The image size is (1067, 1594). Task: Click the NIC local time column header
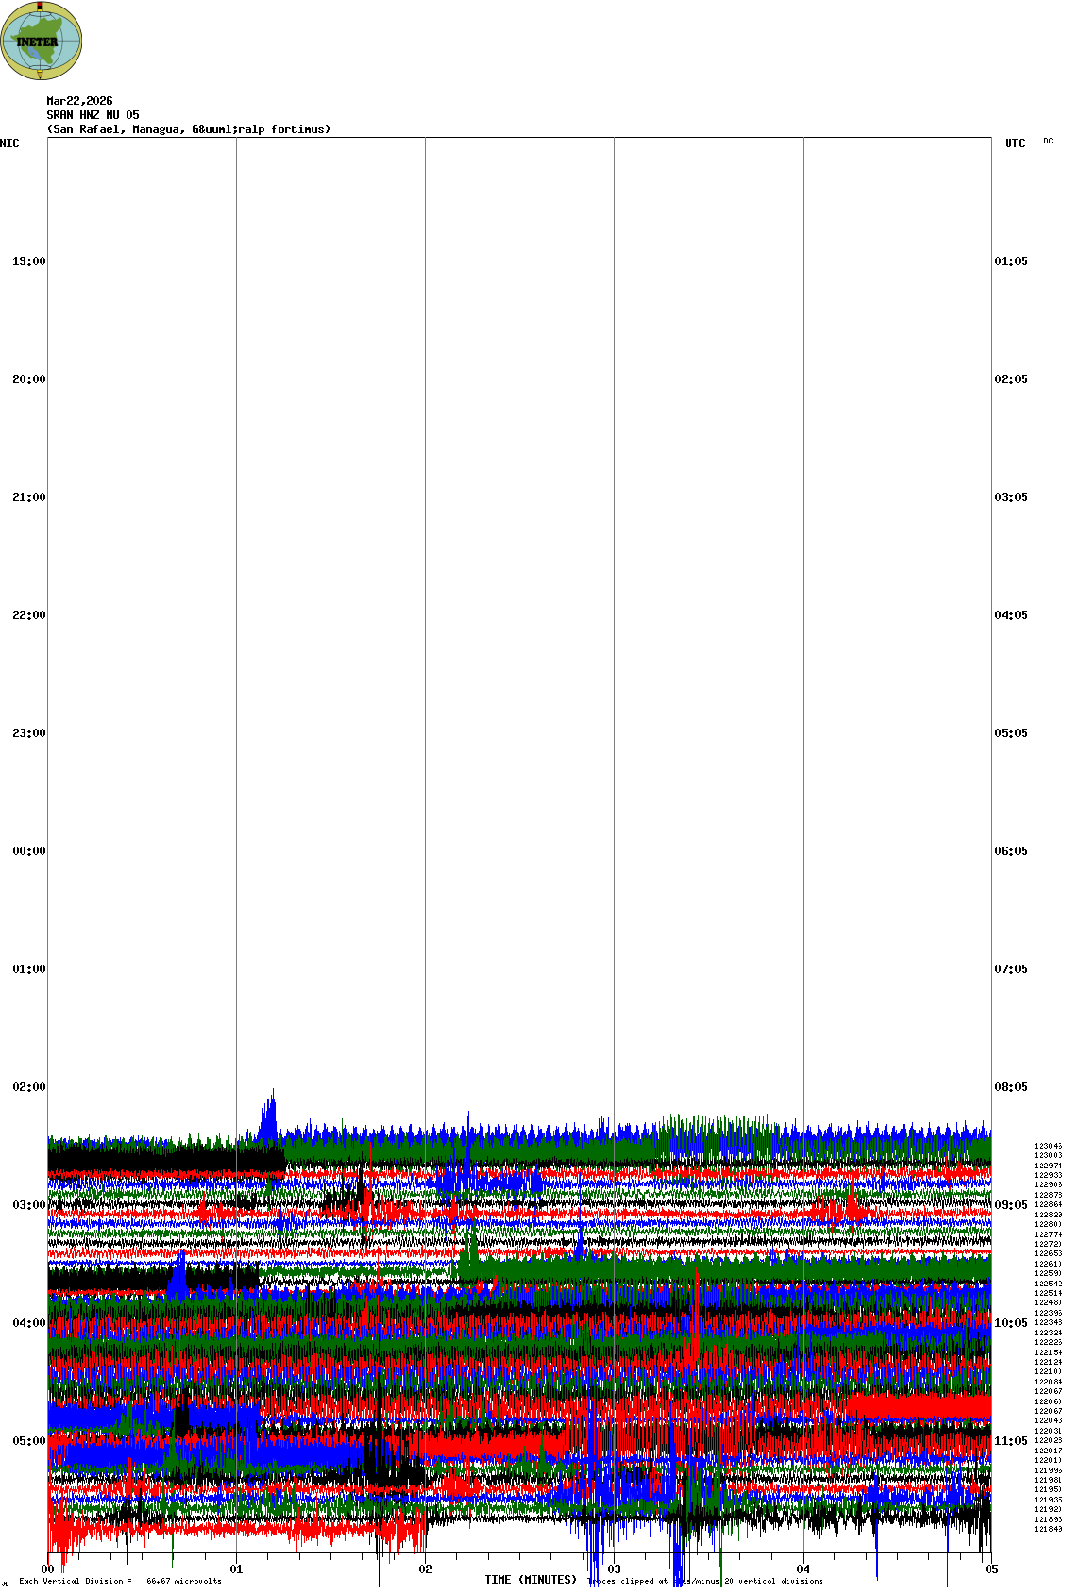click(x=9, y=143)
